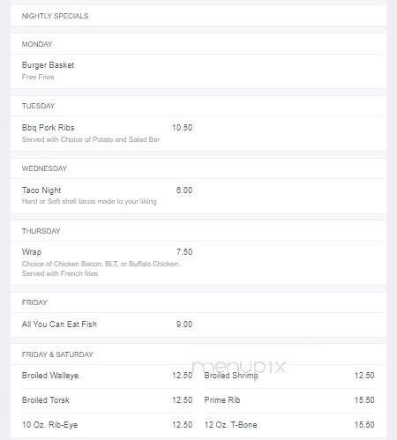Viewport: 397px width, 440px height.
Task: Select the Thursday section header
Action: coord(41,231)
